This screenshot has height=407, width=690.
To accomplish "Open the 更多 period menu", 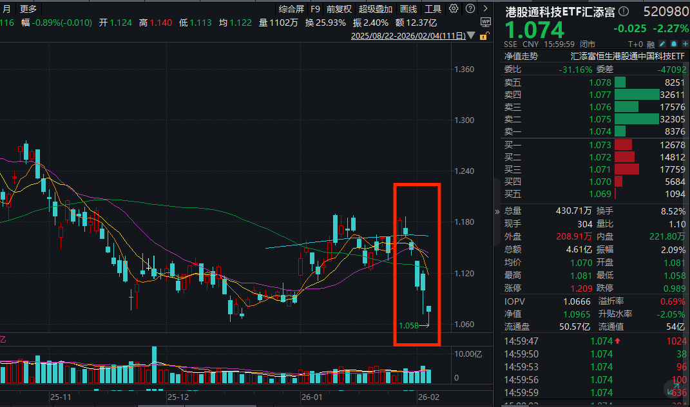I will pos(28,9).
